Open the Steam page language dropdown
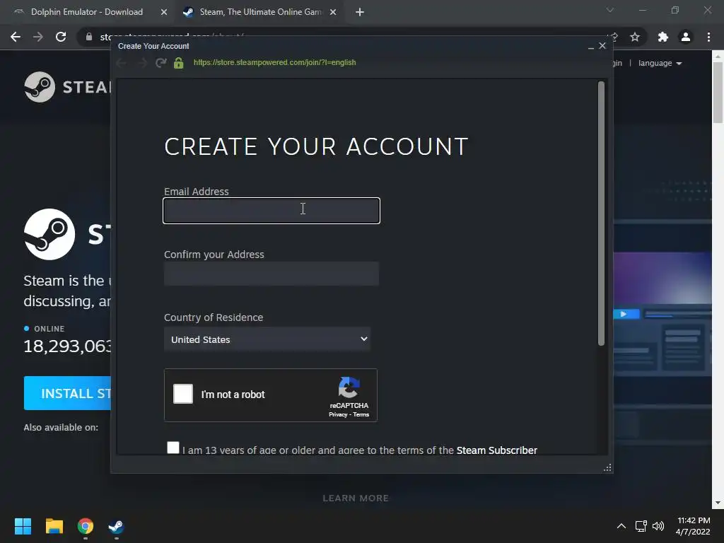724x543 pixels. tap(660, 63)
